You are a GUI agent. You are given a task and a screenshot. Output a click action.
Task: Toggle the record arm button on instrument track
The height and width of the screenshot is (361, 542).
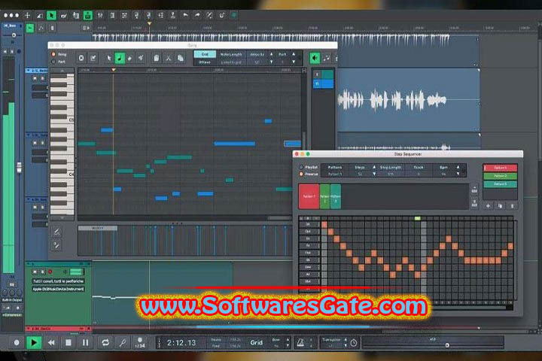(50, 272)
